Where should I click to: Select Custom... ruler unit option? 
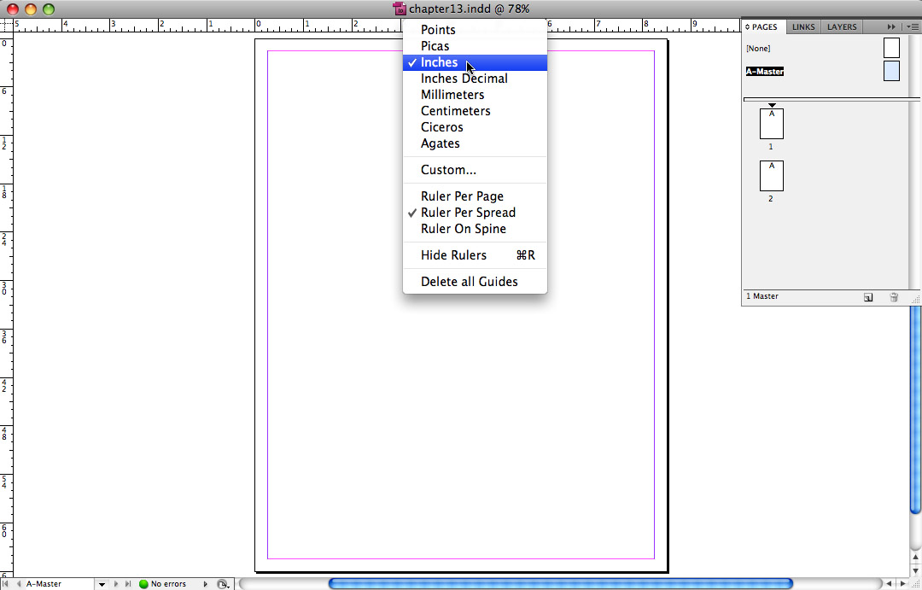(448, 170)
